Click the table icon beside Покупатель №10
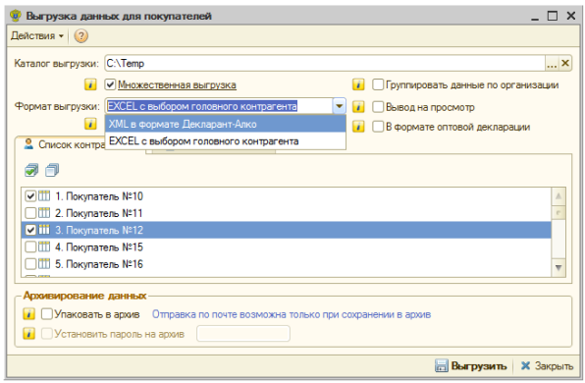 [x=44, y=195]
